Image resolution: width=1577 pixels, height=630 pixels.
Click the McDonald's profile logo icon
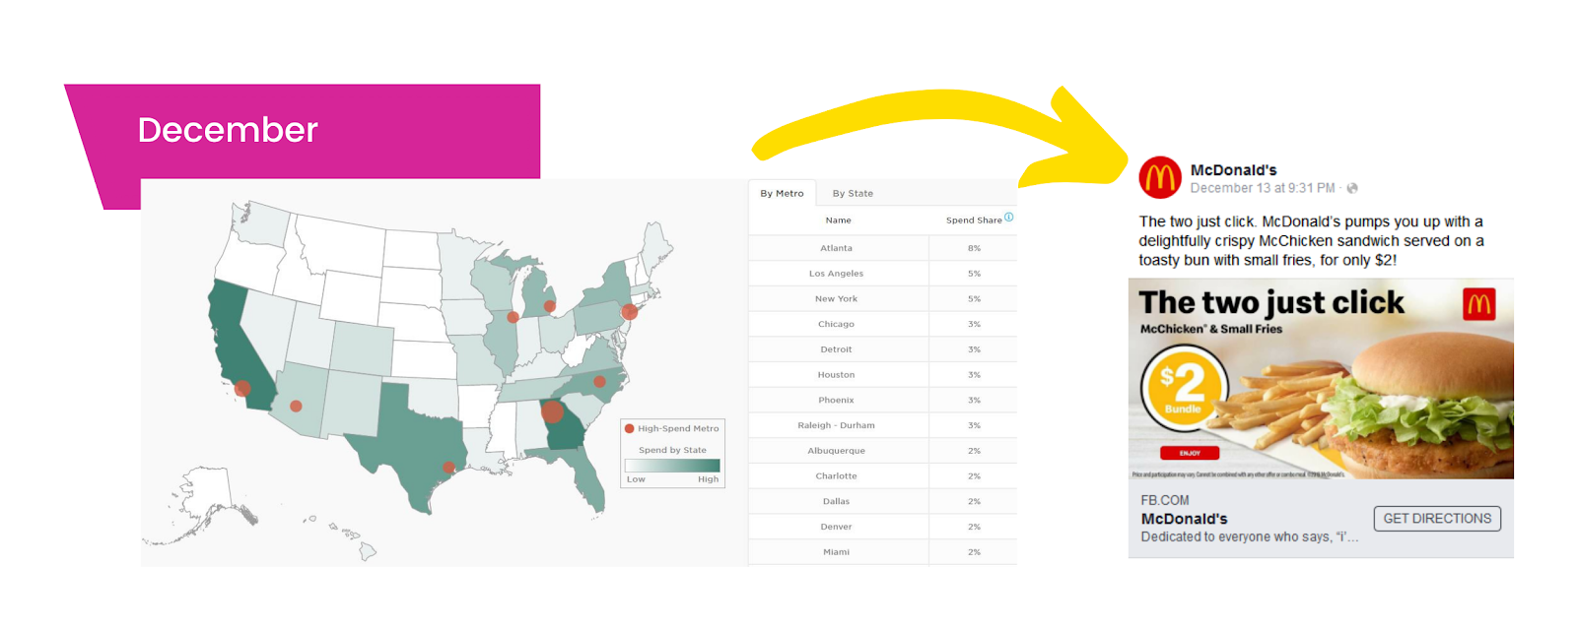click(x=1160, y=178)
